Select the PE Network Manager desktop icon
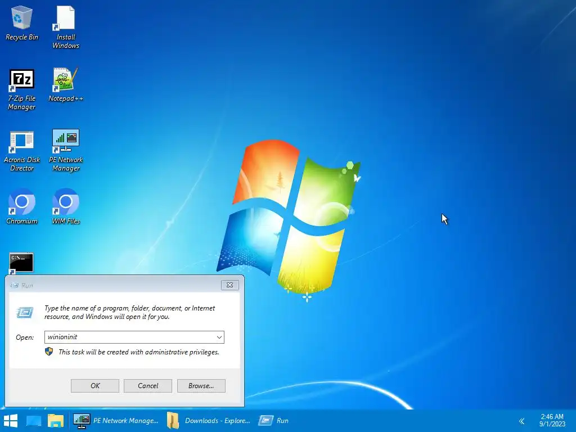Screen dimensions: 576x432 66,150
